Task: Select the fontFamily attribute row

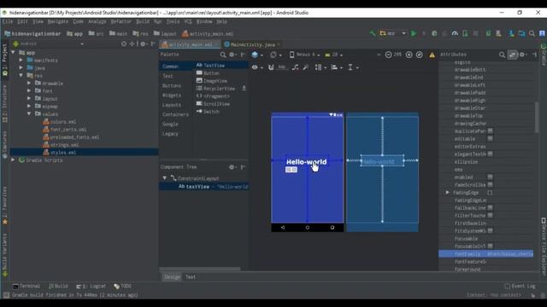Action: pyautogui.click(x=486, y=254)
